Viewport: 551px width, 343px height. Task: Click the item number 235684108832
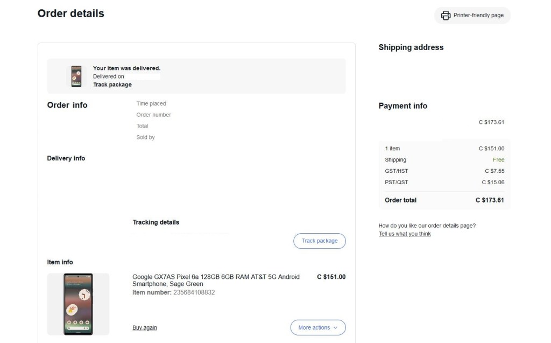coord(193,292)
